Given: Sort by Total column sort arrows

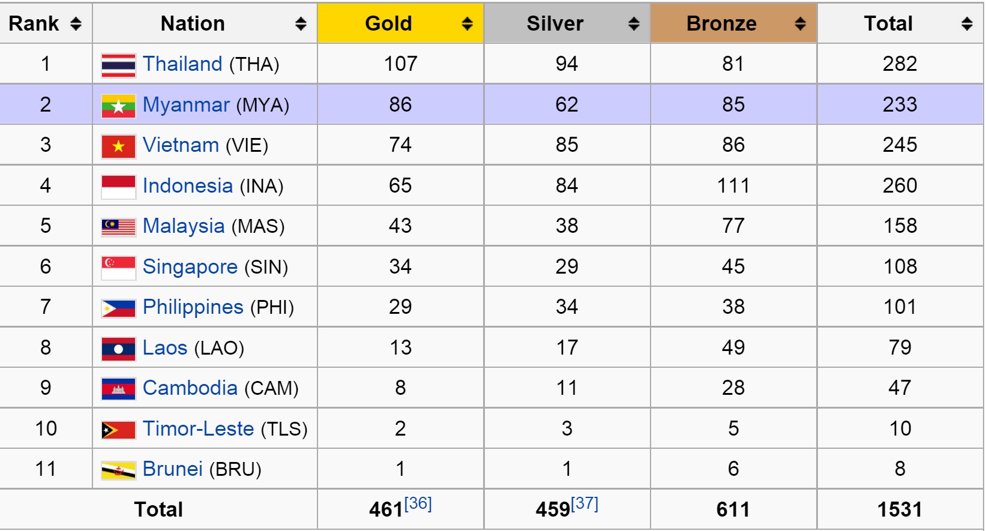Looking at the screenshot, I should pos(967,23).
